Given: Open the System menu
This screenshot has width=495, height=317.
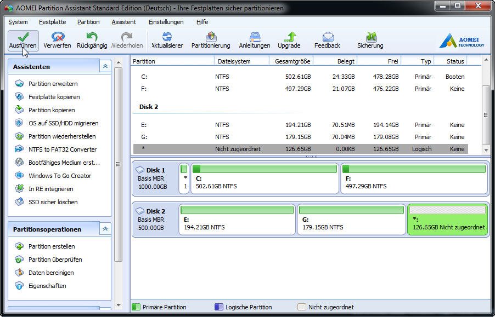Looking at the screenshot, I should [x=18, y=22].
